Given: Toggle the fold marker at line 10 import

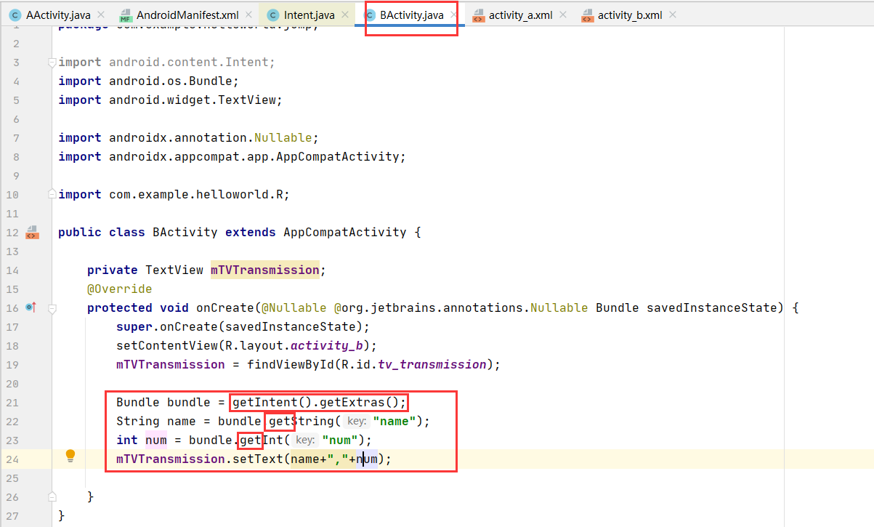Looking at the screenshot, I should click(x=52, y=194).
